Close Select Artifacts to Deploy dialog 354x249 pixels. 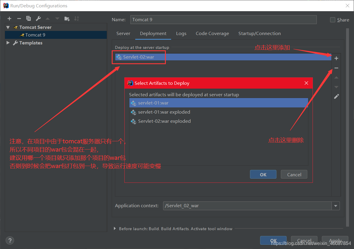click(306, 83)
